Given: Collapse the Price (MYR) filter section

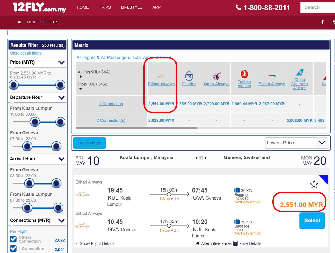Looking at the screenshot, I should pyautogui.click(x=62, y=62).
